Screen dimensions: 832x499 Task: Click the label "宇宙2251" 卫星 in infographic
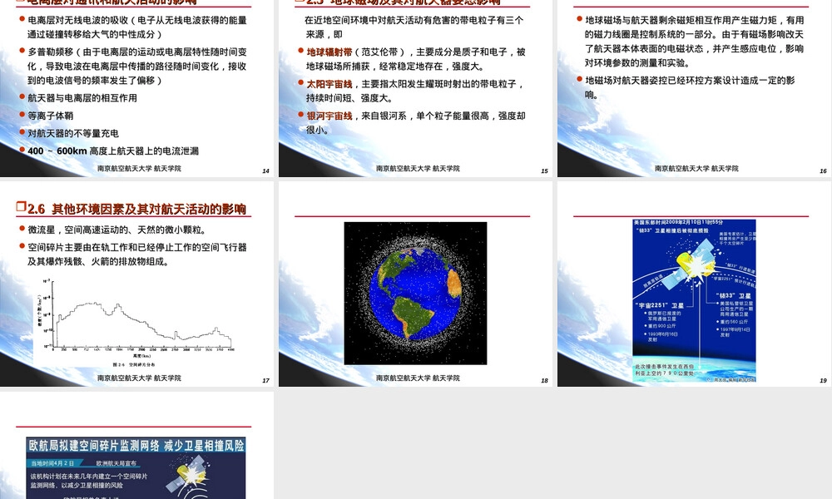click(x=660, y=305)
